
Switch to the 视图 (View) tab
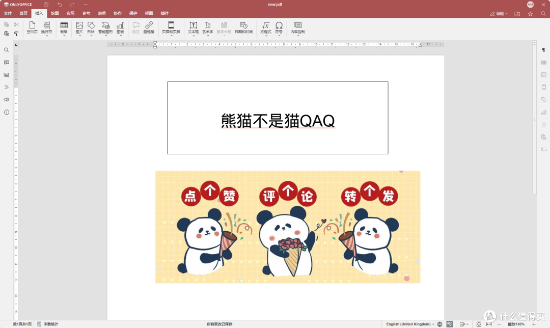(149, 13)
